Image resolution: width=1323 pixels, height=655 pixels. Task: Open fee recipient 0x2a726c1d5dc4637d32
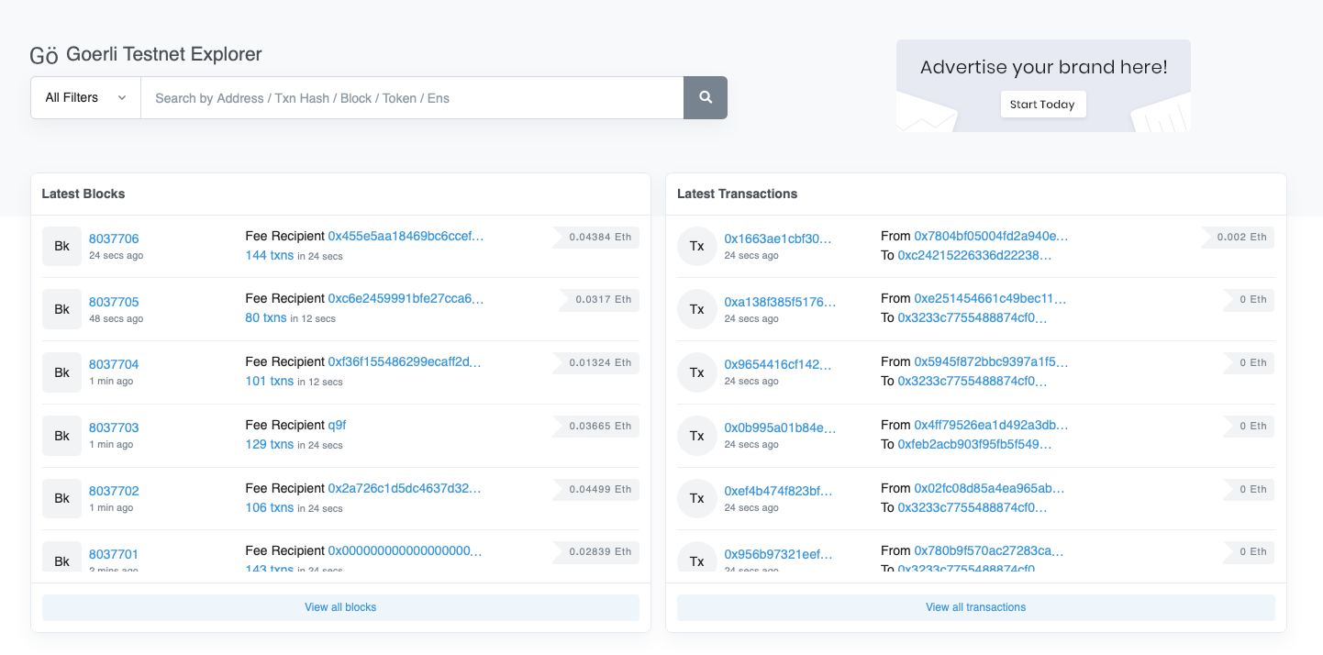pyautogui.click(x=405, y=488)
